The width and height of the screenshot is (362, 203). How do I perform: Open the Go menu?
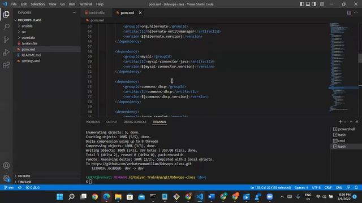(x=62, y=4)
